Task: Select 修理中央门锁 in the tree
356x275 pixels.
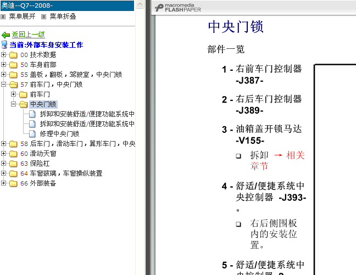Action: 59,134
